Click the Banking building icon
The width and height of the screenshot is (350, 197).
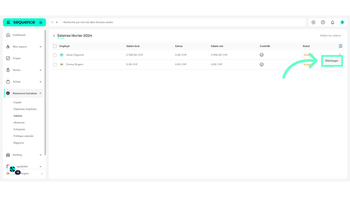pyautogui.click(x=8, y=155)
